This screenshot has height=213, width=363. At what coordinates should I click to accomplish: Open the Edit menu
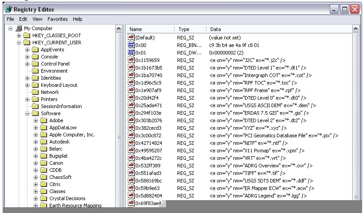(x=23, y=19)
